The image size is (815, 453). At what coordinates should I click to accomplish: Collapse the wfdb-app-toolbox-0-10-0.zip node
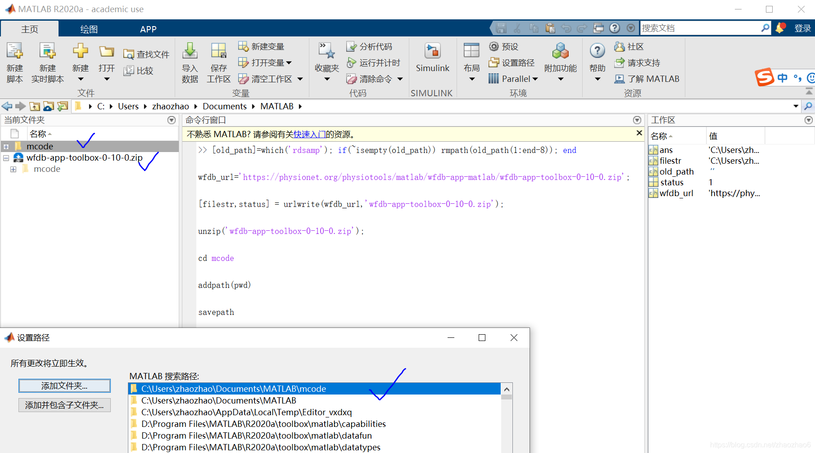(6, 157)
